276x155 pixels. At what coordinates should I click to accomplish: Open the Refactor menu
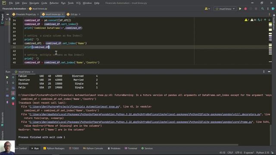54,3
